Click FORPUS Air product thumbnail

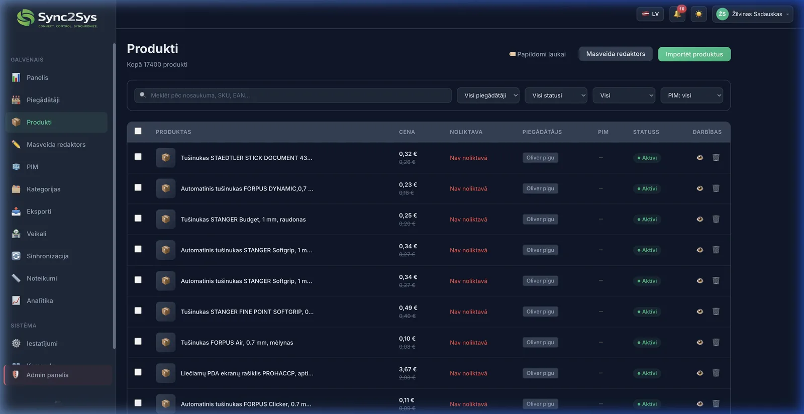[x=165, y=342]
